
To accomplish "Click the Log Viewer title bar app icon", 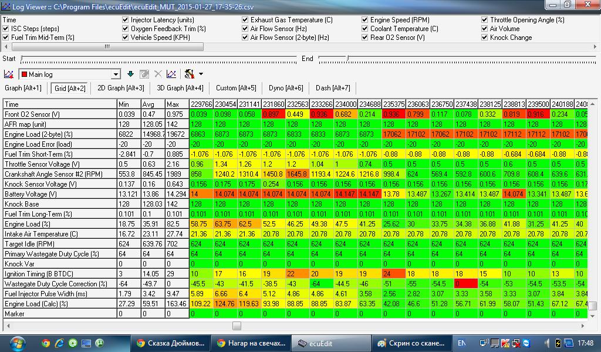I will click(5, 6).
